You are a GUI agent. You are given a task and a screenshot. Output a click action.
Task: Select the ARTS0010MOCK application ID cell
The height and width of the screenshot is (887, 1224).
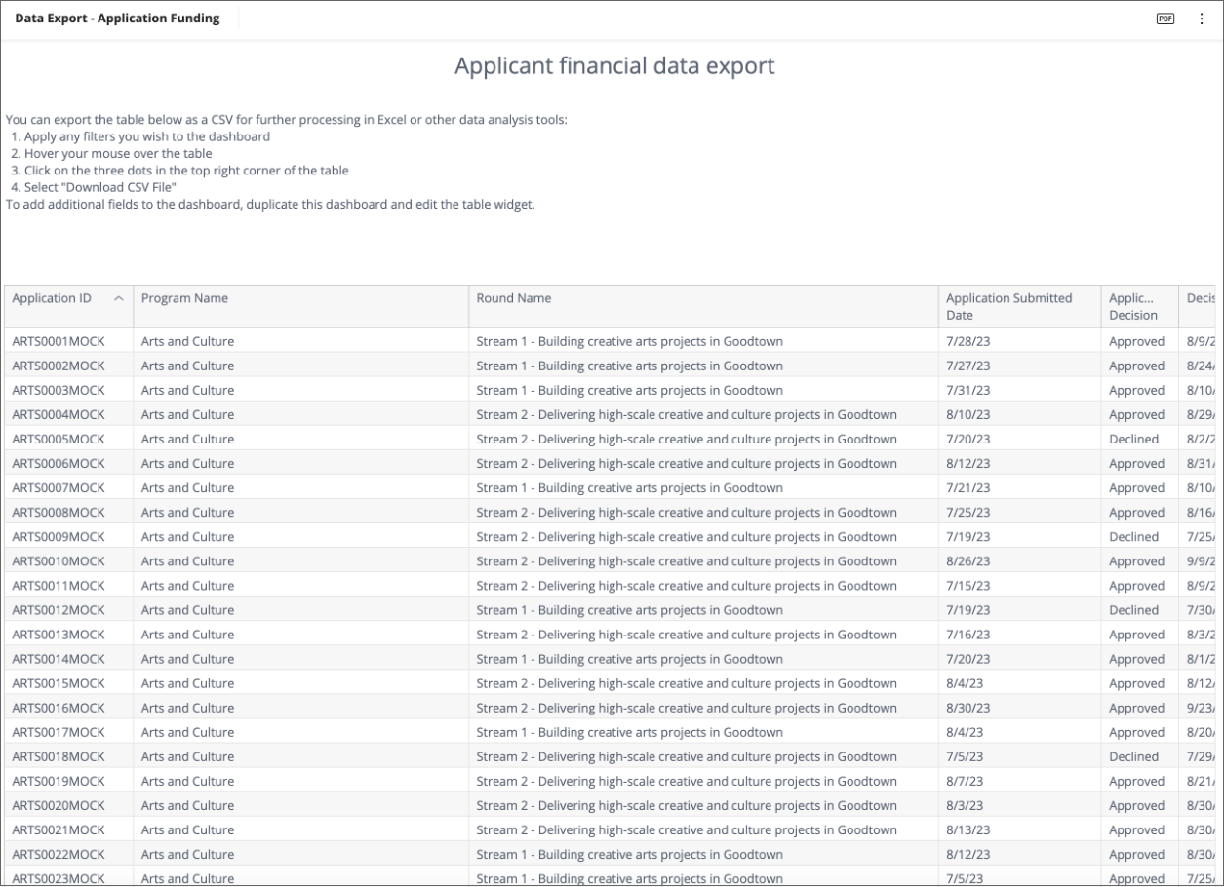(x=68, y=560)
